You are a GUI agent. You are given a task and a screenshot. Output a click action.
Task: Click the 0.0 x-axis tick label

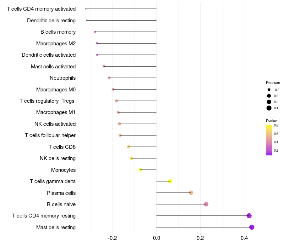(x=157, y=238)
